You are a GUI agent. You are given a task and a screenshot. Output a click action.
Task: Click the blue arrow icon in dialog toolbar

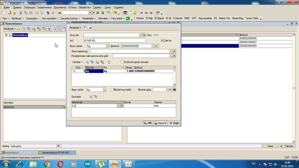pyautogui.click(x=90, y=28)
